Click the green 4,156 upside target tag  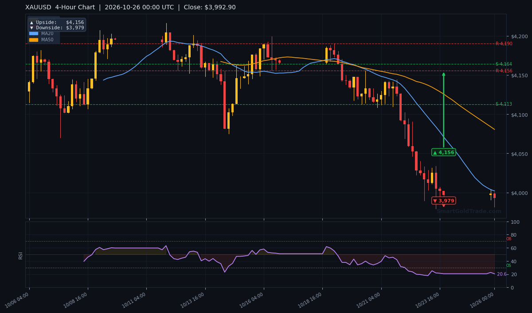coord(443,152)
